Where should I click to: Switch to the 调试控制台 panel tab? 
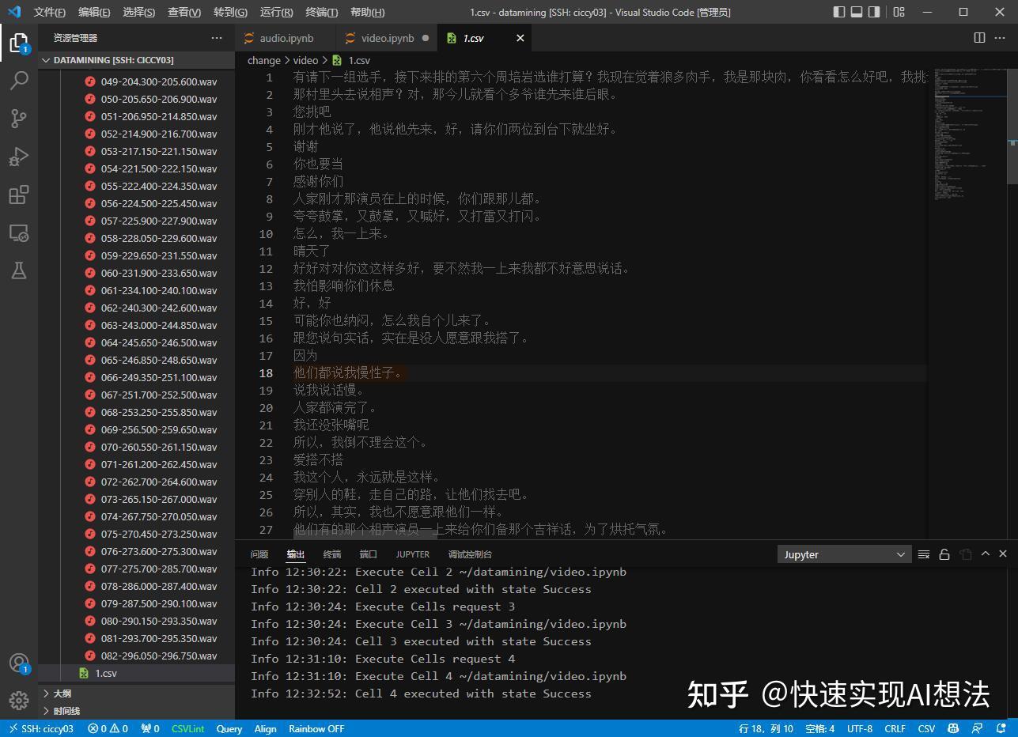point(470,554)
